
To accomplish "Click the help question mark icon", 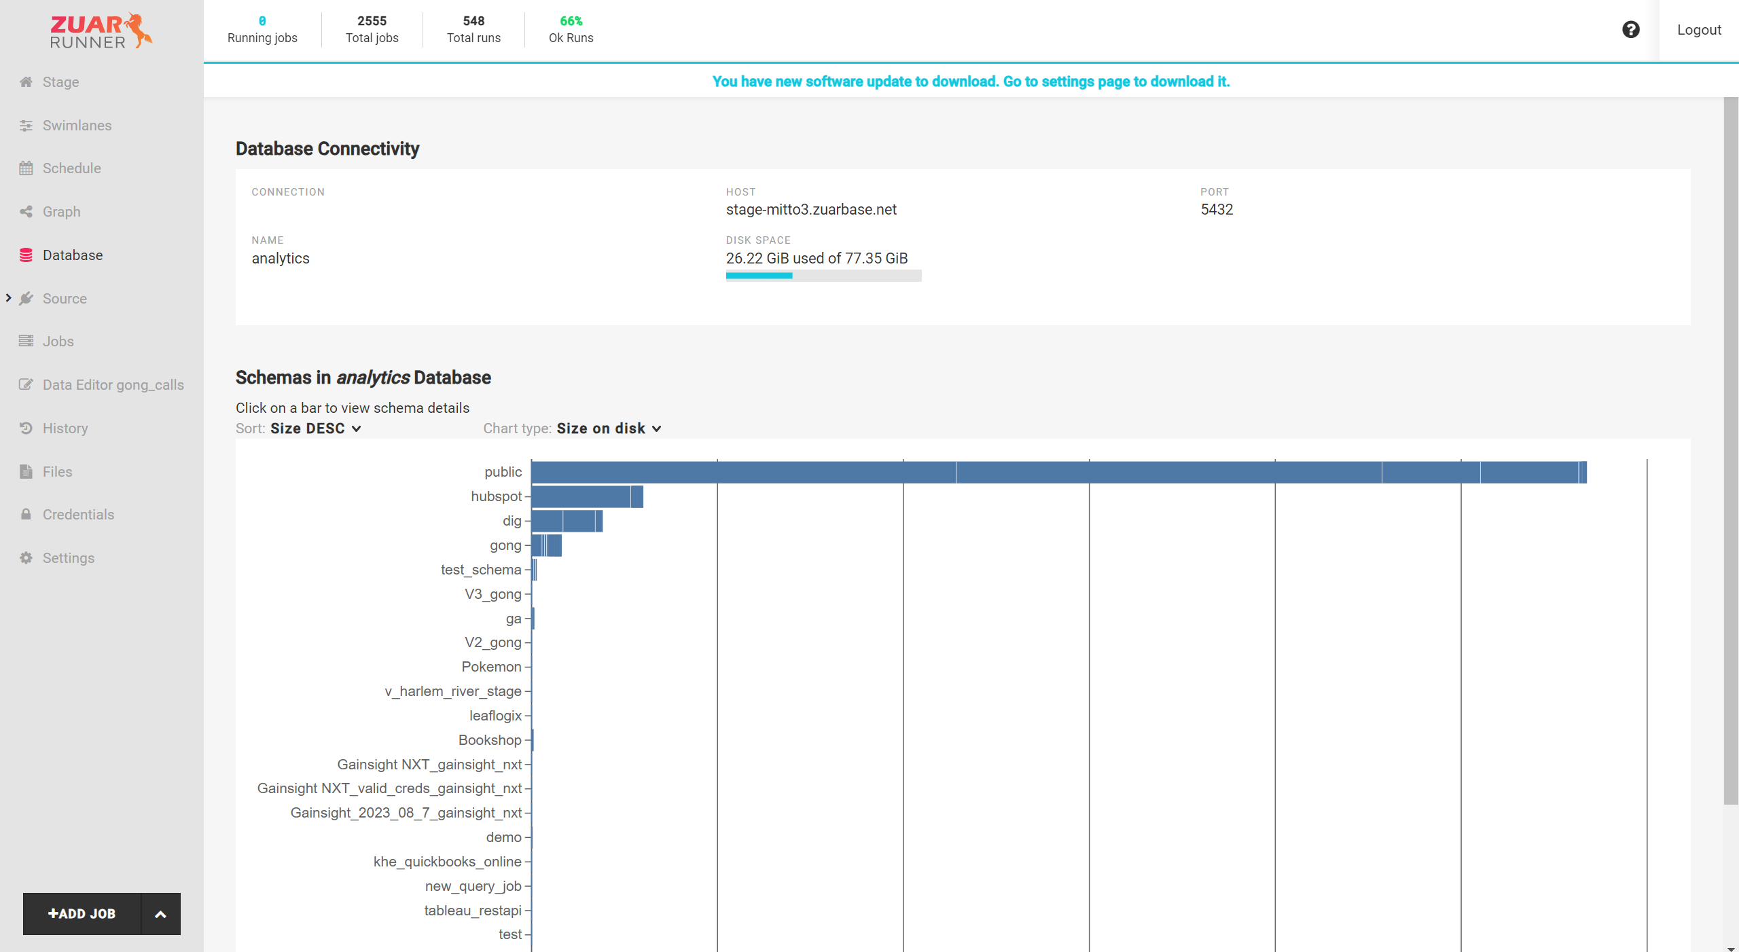I will [1630, 30].
